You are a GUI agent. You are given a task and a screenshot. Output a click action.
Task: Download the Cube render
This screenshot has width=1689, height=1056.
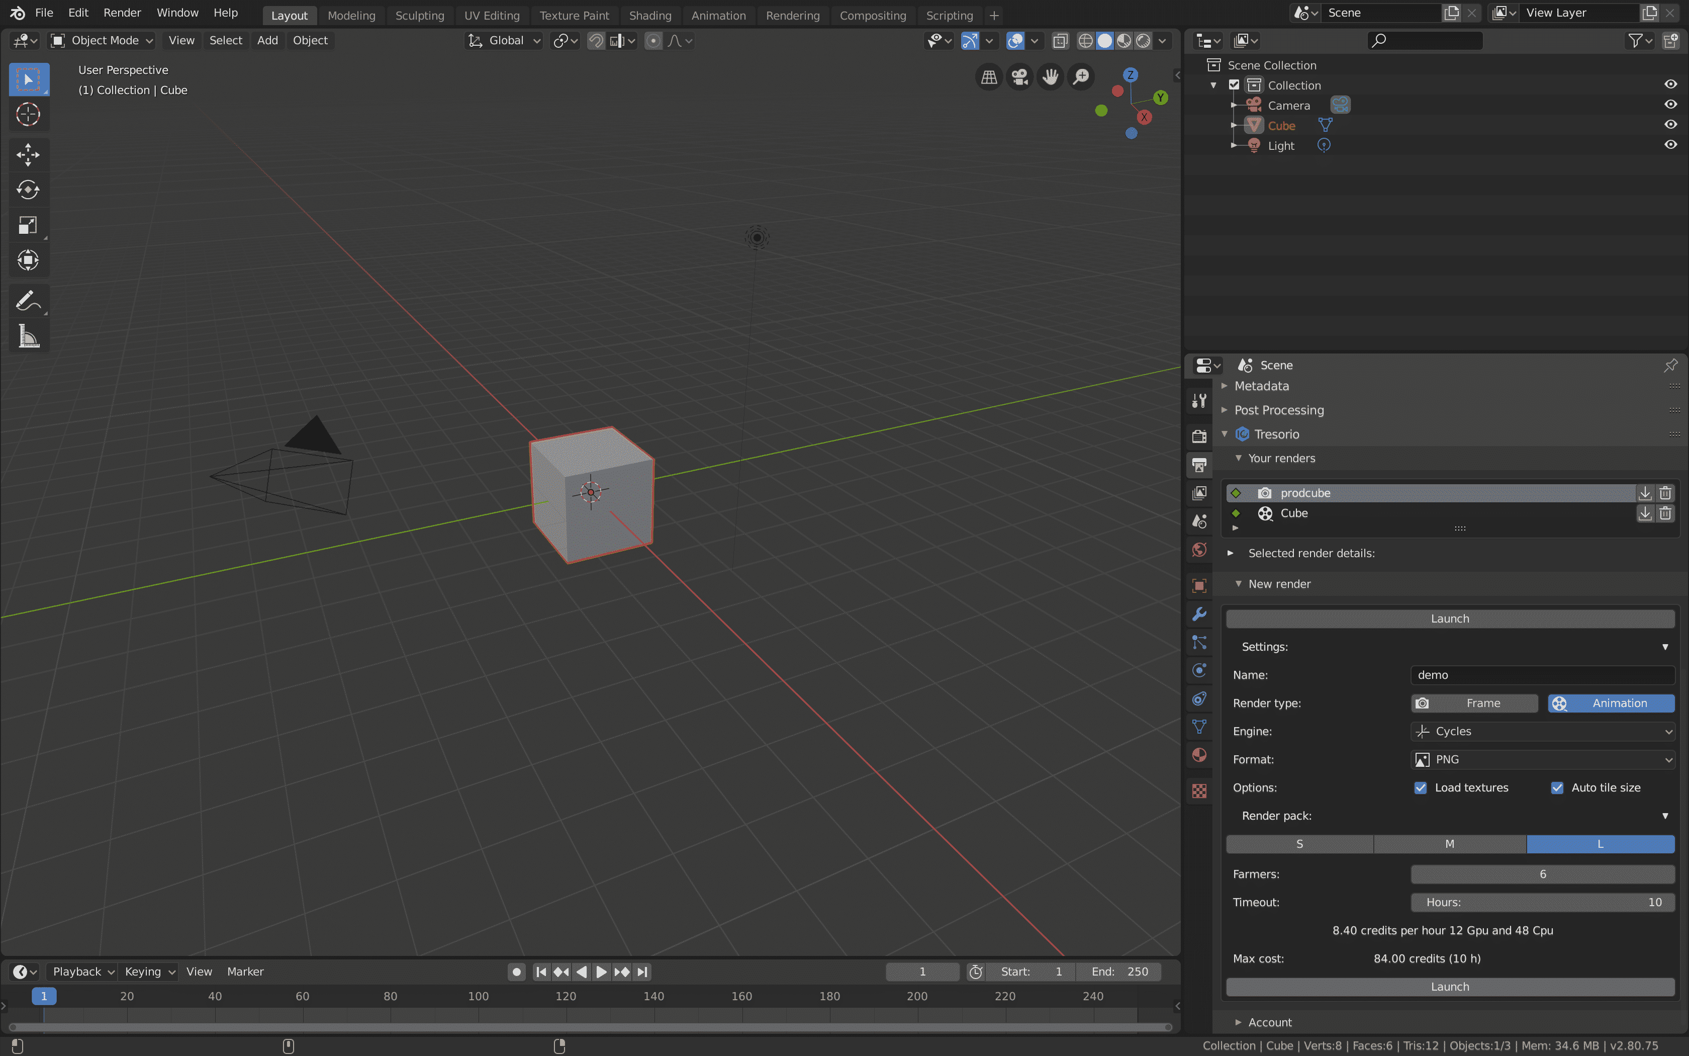(x=1645, y=513)
